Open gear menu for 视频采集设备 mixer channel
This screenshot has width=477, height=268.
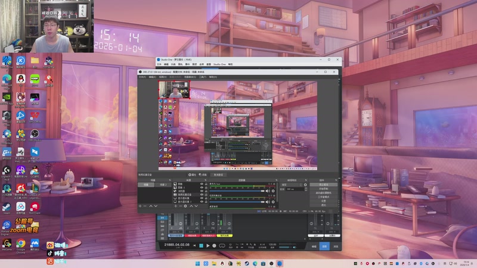(273, 202)
